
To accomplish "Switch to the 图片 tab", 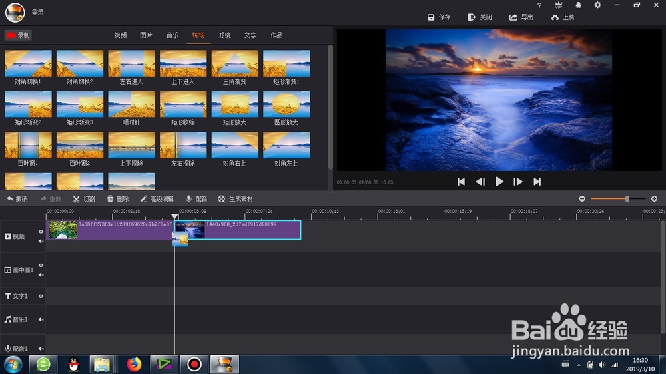I will pos(146,35).
